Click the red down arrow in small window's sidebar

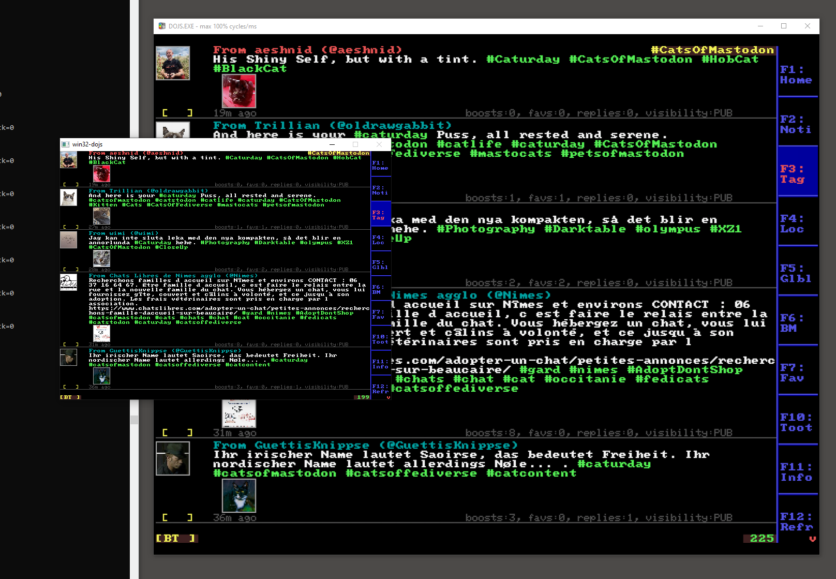(x=388, y=397)
